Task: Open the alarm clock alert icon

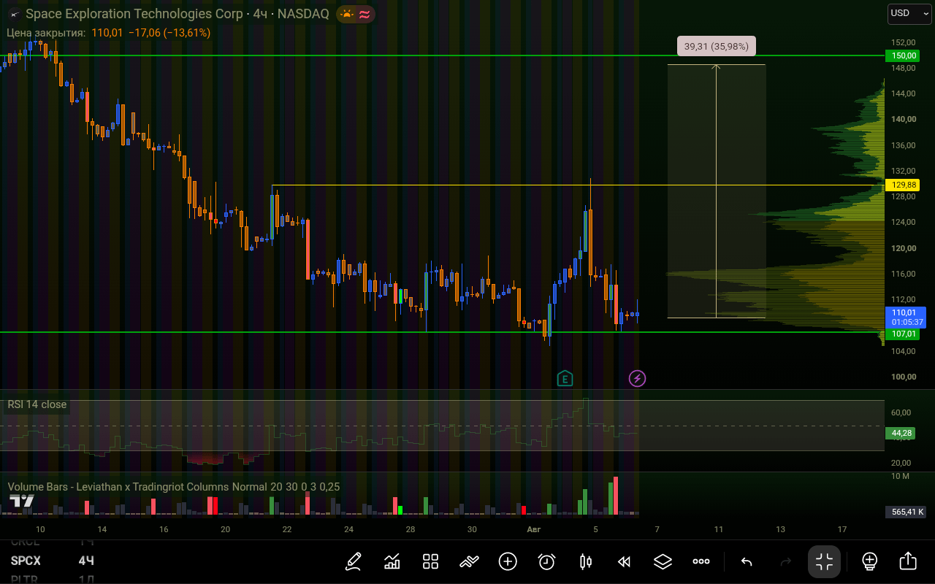Action: point(546,561)
